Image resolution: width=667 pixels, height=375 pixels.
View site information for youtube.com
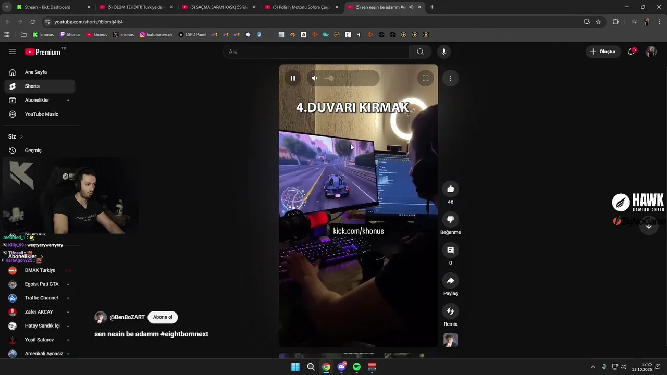tap(47, 22)
